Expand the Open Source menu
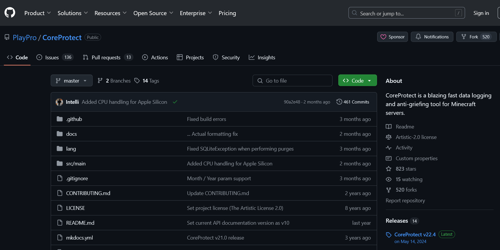Image resolution: width=500 pixels, height=250 pixels. (x=153, y=13)
